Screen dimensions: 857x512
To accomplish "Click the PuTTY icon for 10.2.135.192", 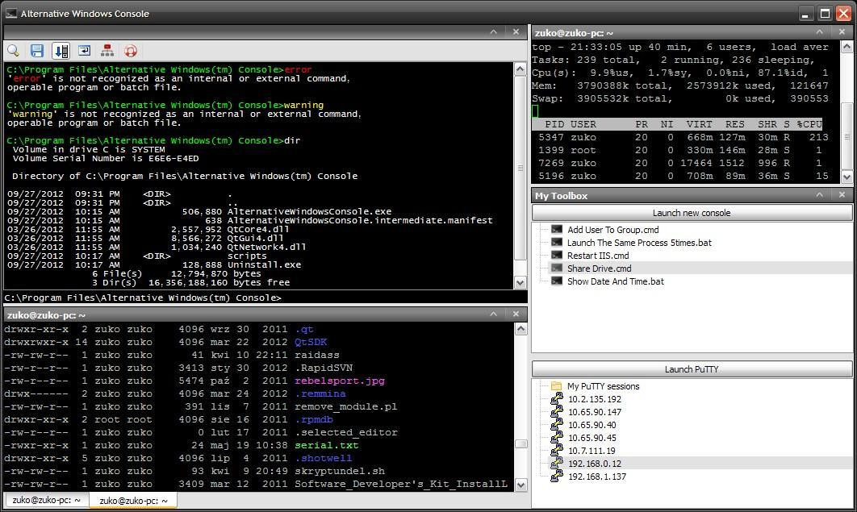I will click(557, 399).
